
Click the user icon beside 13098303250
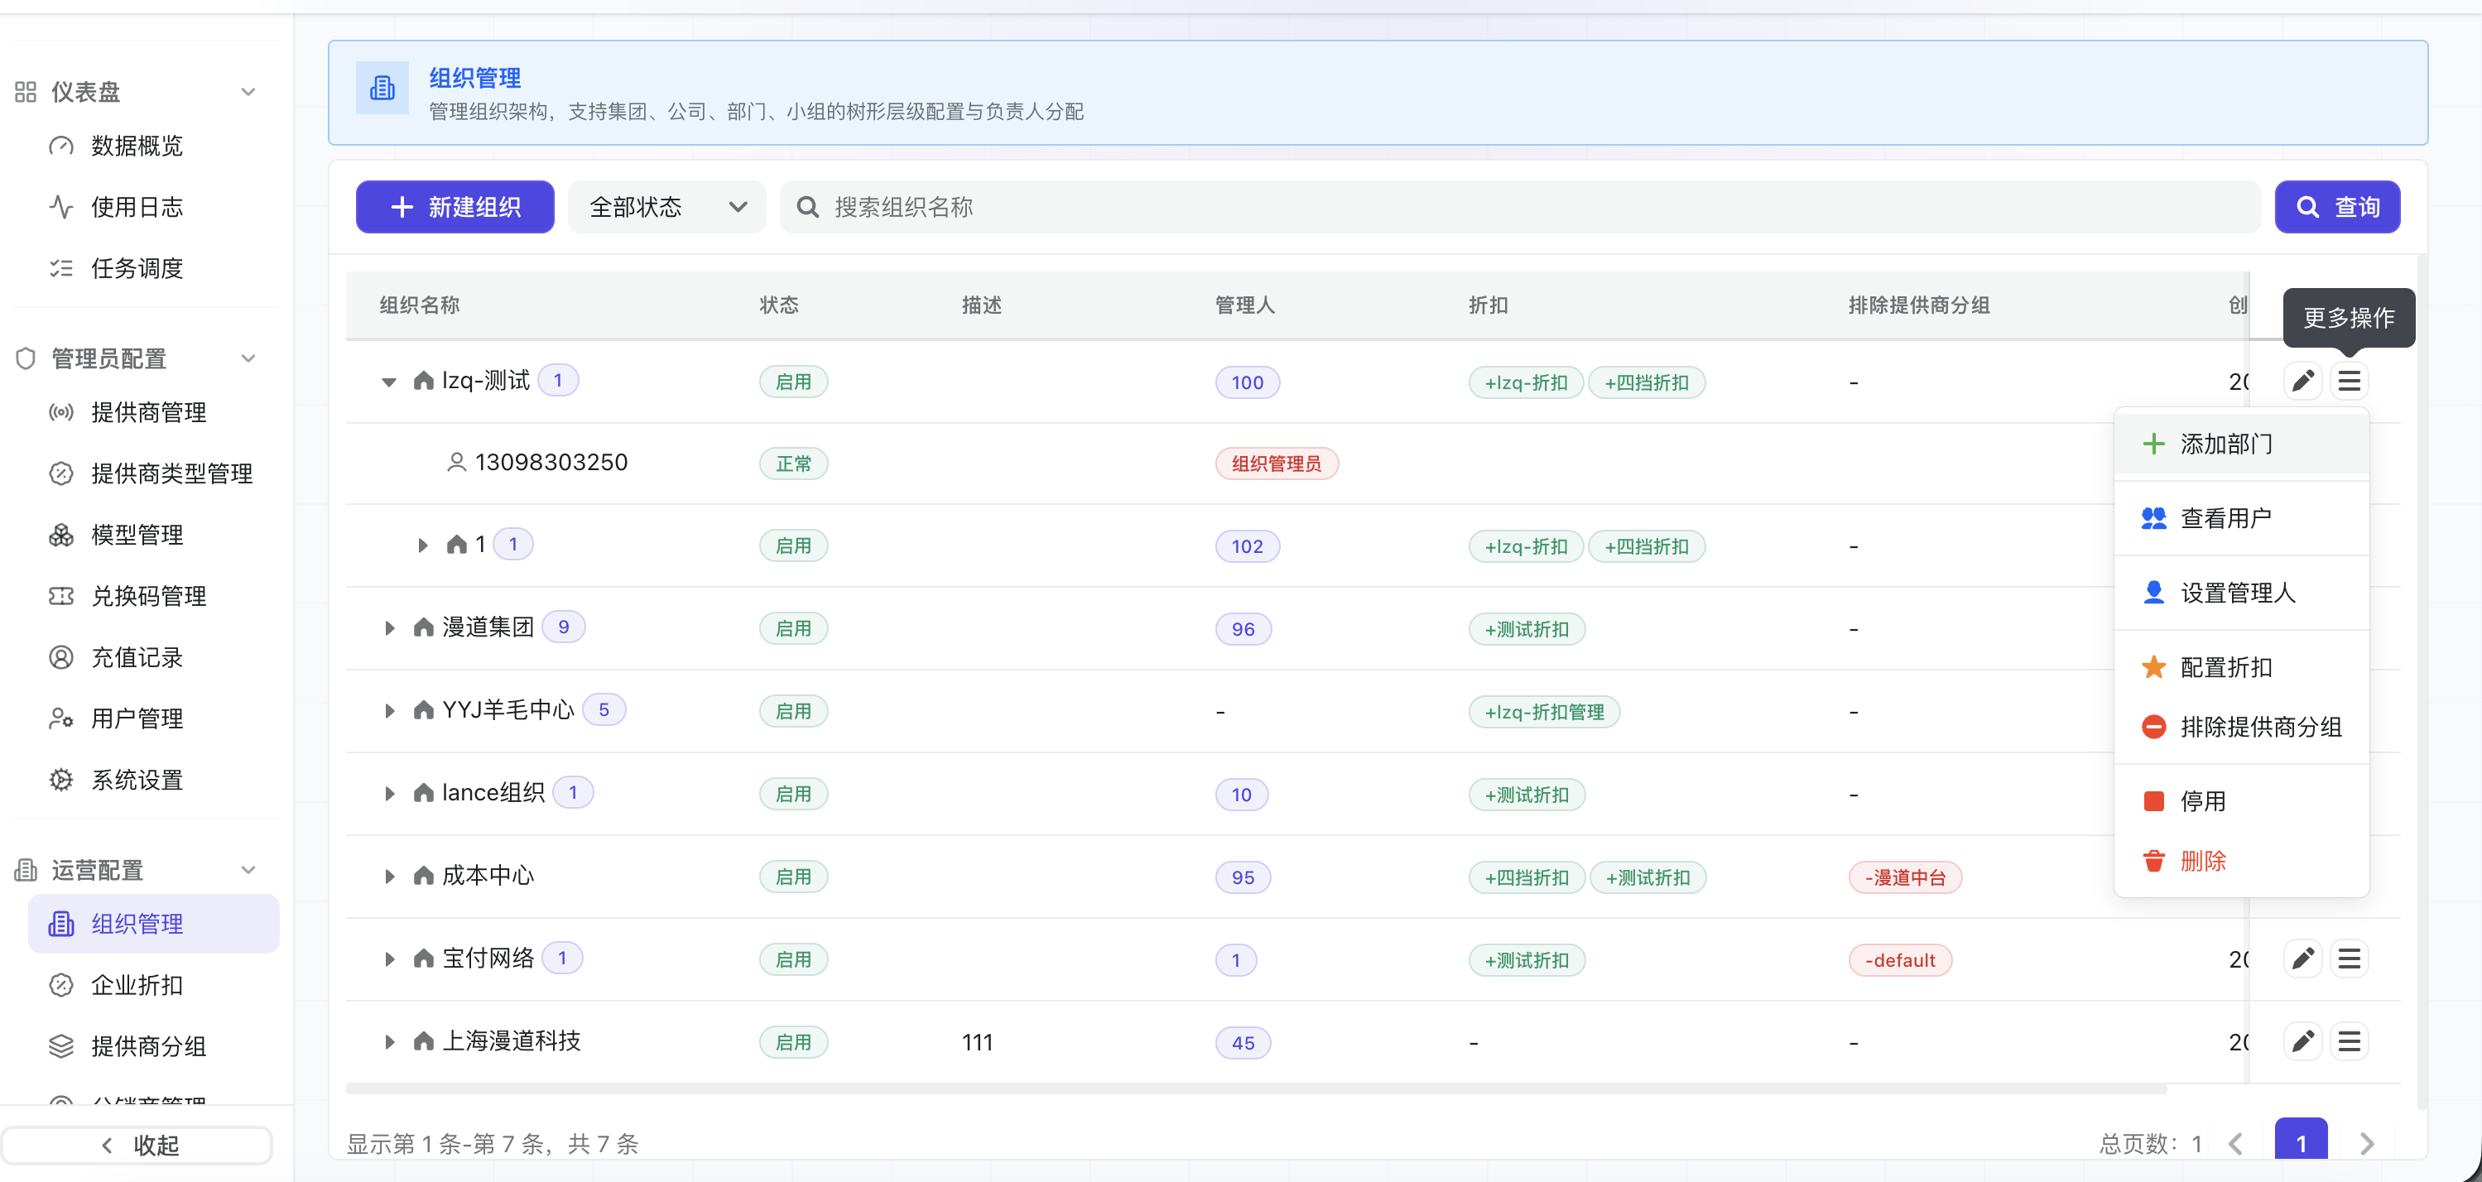[x=457, y=463]
